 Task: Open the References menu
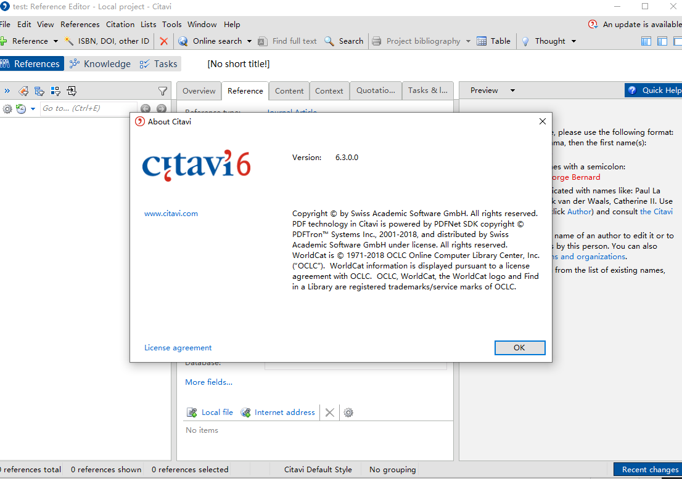[x=80, y=24]
